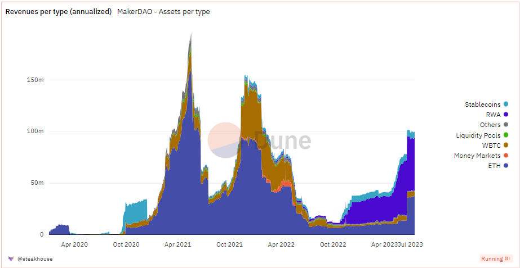The height and width of the screenshot is (268, 520).
Task: Open the Revenues per type title
Action: 59,12
